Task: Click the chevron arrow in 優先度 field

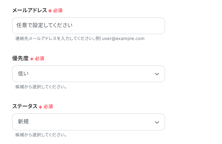Action: click(x=157, y=74)
